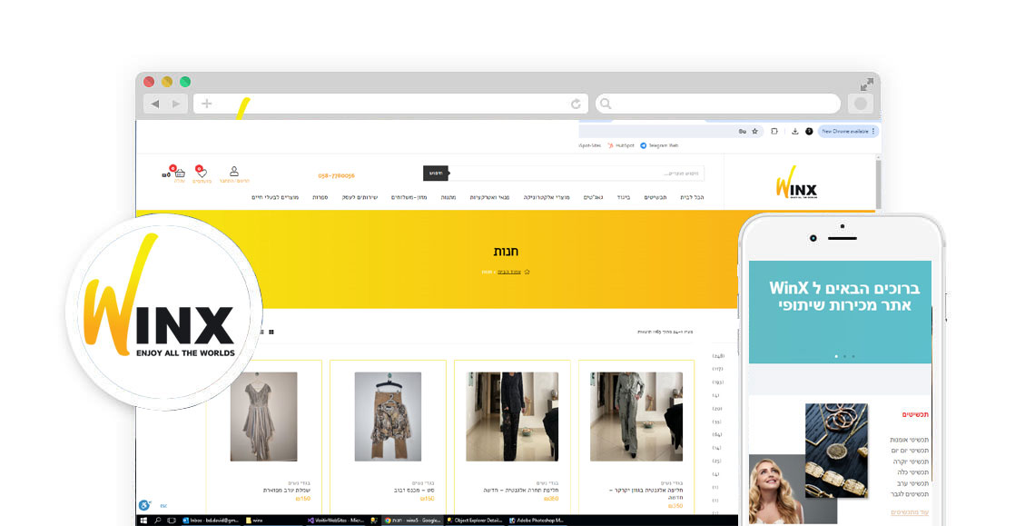Click the dark site search button

coord(436,174)
